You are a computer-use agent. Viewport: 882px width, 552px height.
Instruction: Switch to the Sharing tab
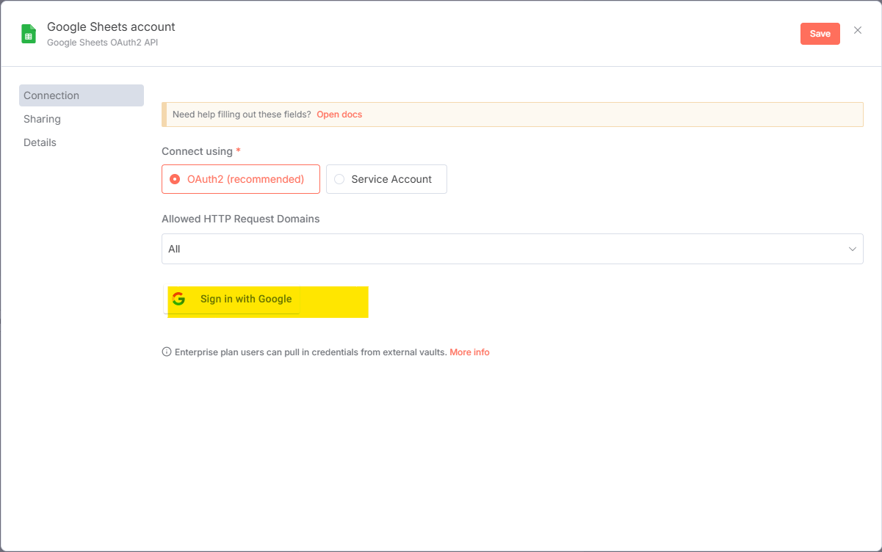pos(42,118)
